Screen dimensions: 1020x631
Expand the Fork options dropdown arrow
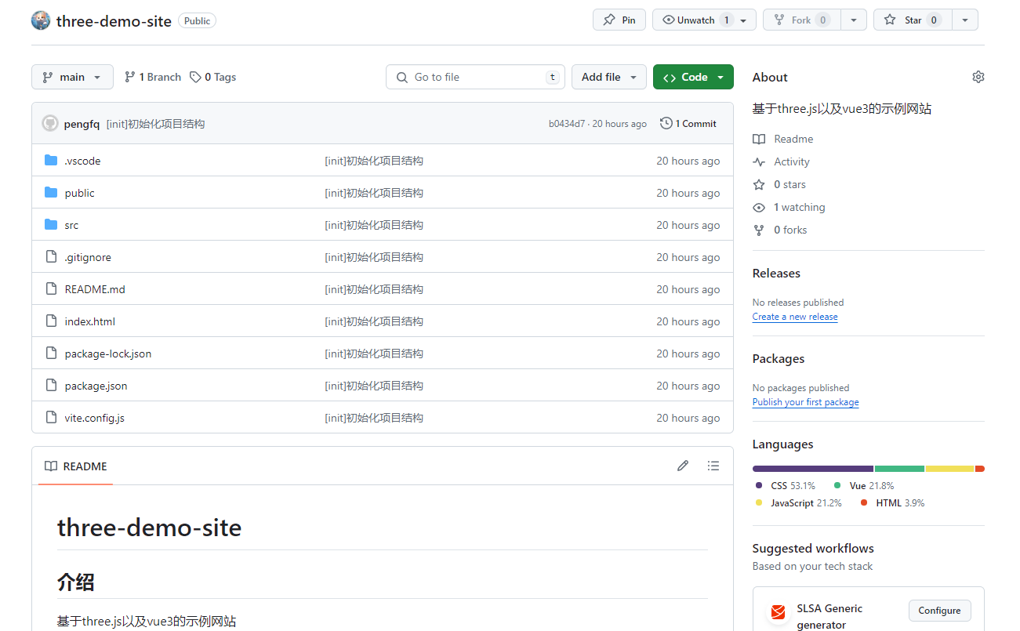pos(854,20)
